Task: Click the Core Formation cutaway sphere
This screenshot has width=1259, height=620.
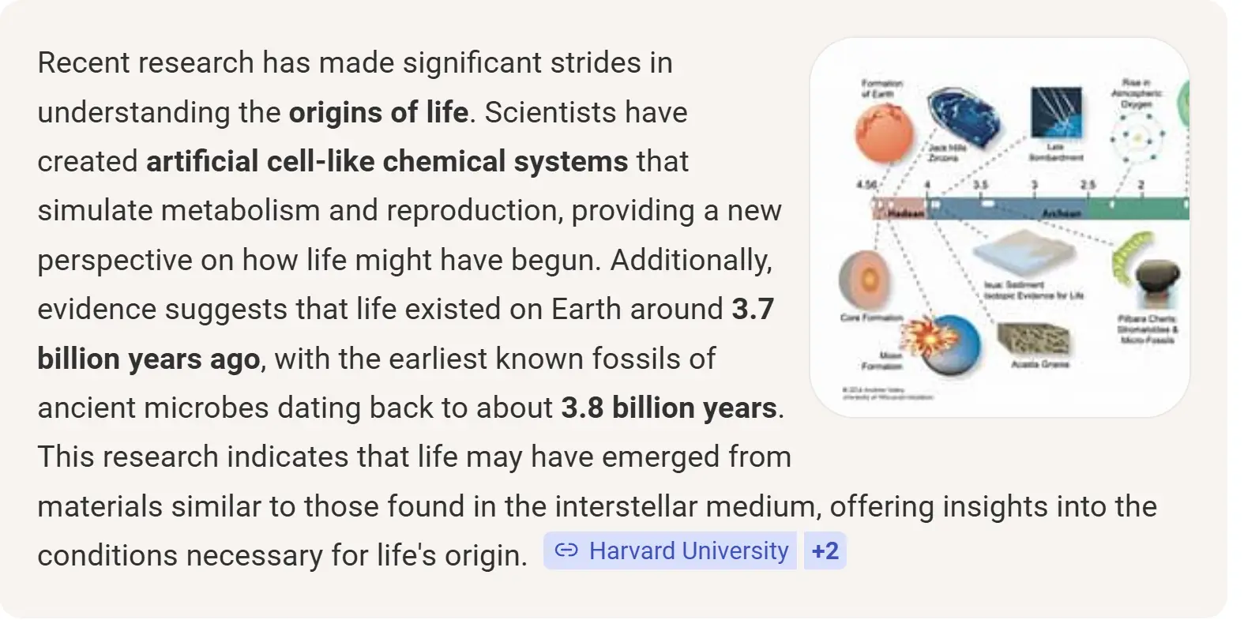Action: [x=865, y=280]
